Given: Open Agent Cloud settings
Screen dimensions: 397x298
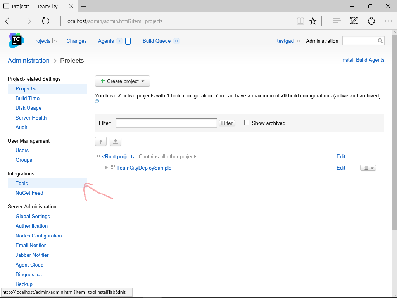Looking at the screenshot, I should point(29,265).
